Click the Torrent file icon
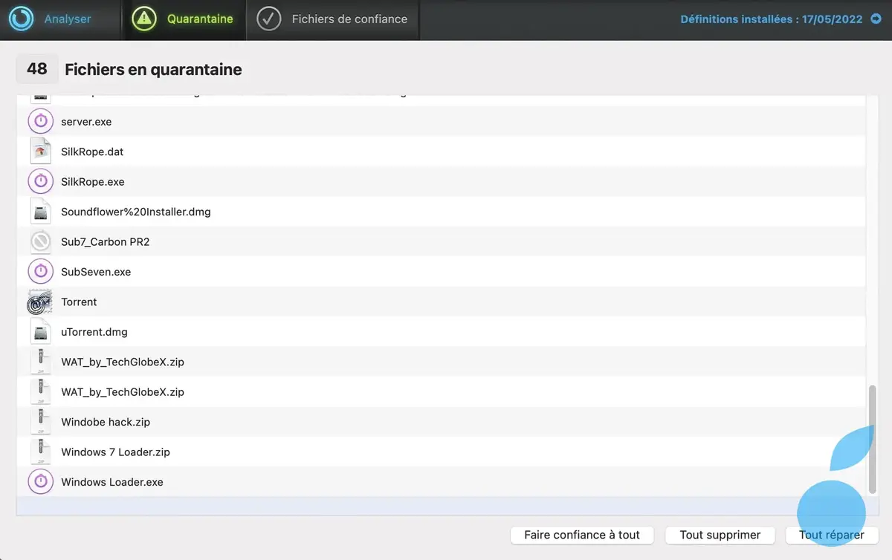Viewport: 892px width, 560px height. coord(39,302)
